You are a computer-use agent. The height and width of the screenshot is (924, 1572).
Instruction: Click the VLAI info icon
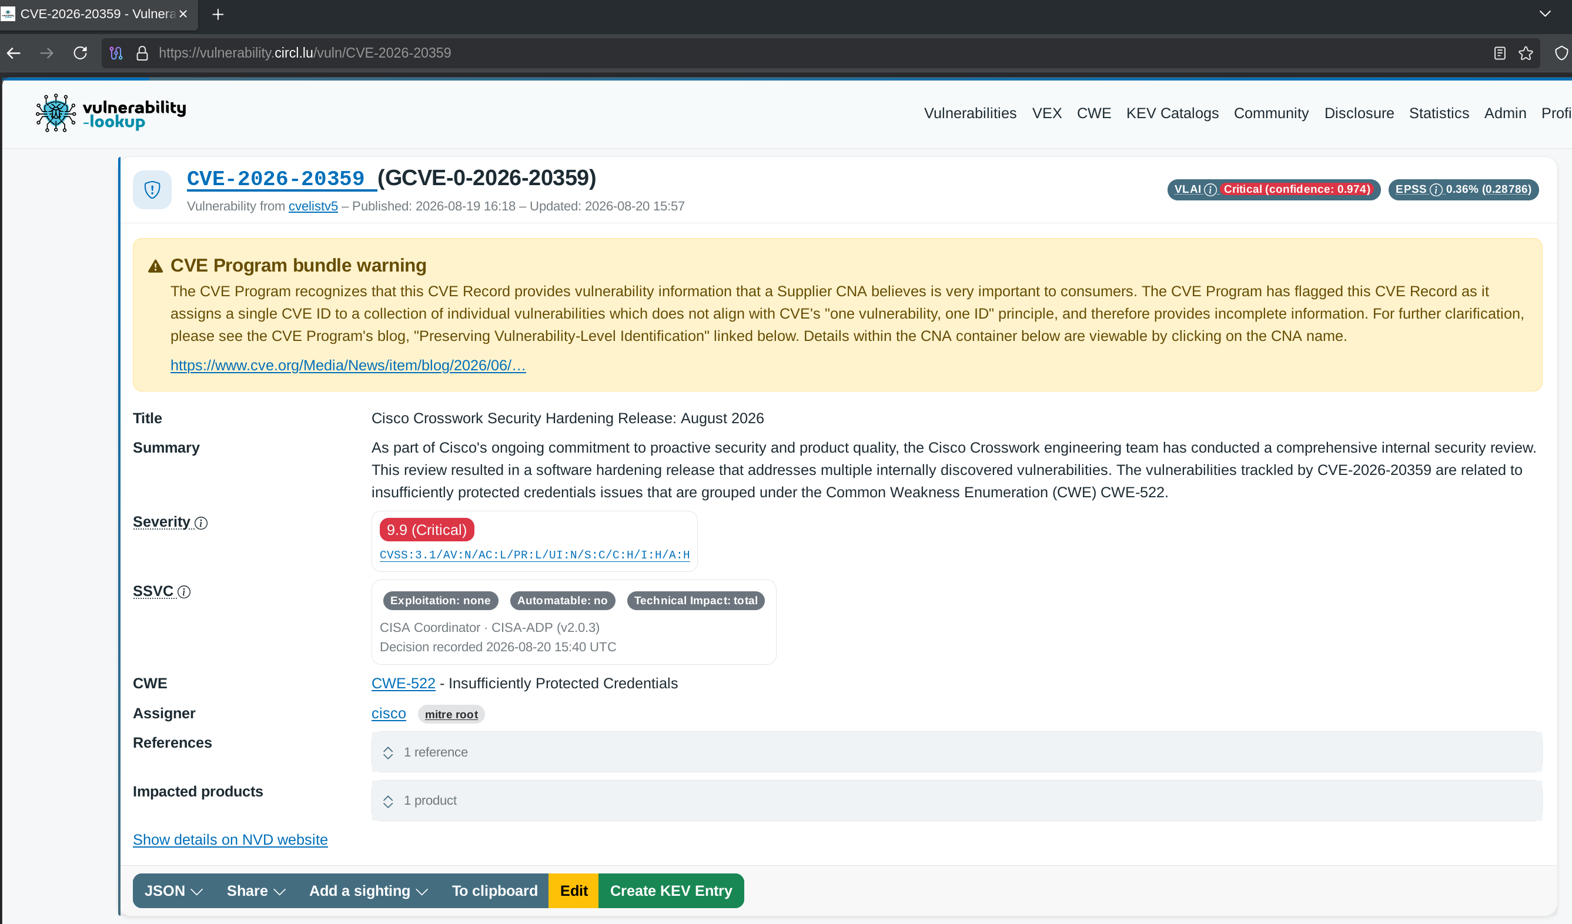(x=1210, y=190)
